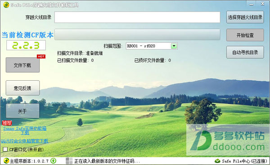Open the 文件下载 button
270x165 pixels.
pyautogui.click(x=22, y=65)
